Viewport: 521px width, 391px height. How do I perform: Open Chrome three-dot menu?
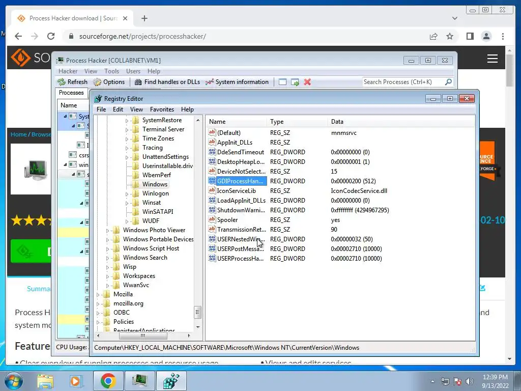coord(503,36)
